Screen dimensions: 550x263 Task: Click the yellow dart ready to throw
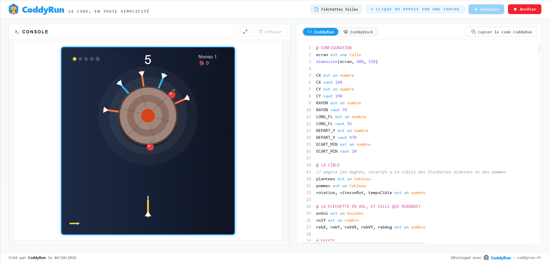pyautogui.click(x=148, y=206)
